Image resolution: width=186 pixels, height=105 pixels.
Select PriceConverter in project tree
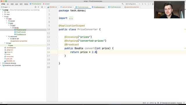click(x=21, y=30)
